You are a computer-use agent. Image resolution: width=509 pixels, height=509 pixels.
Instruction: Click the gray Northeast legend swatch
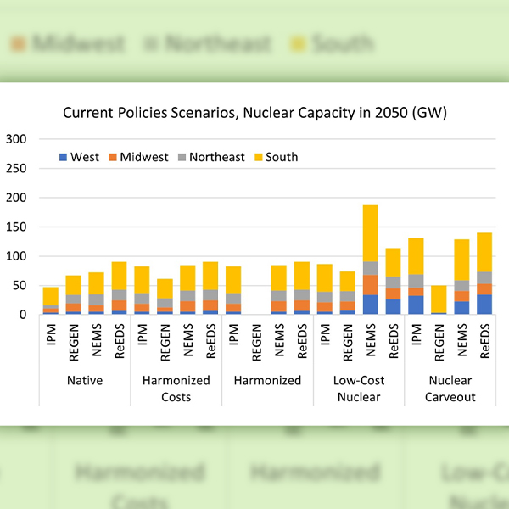182,157
